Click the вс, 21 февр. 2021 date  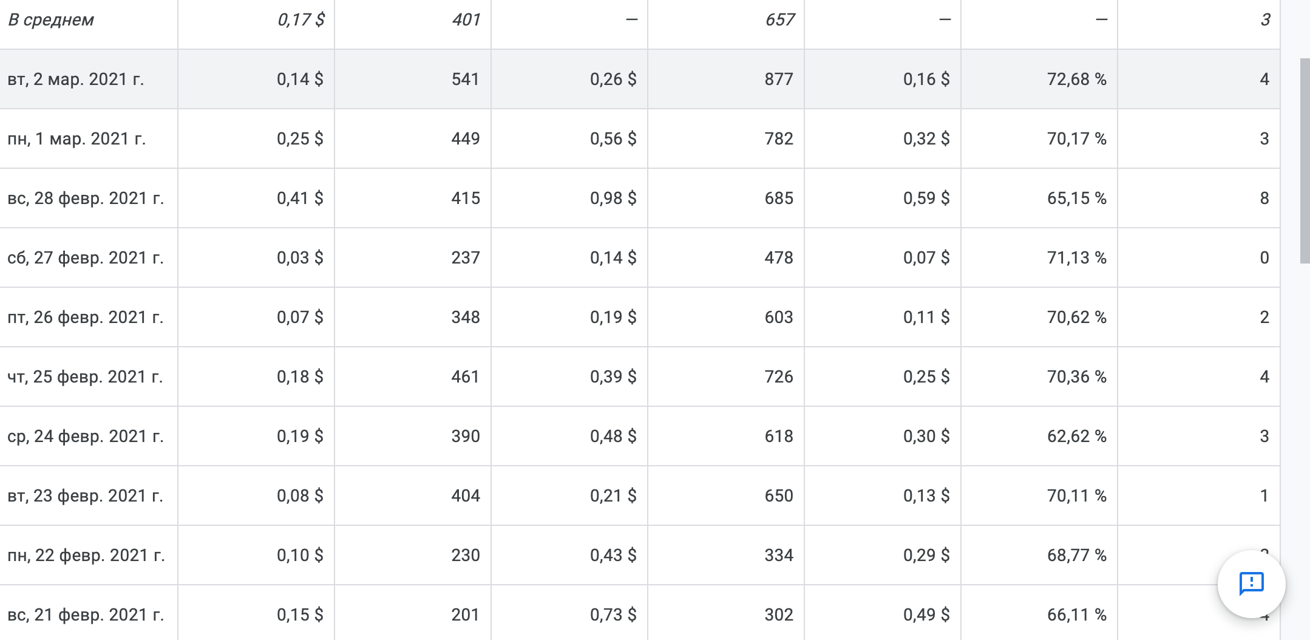86,615
